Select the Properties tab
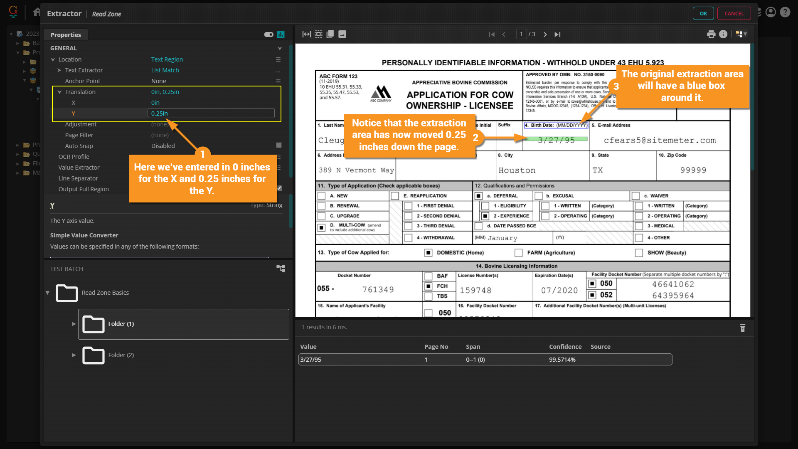 click(66, 35)
